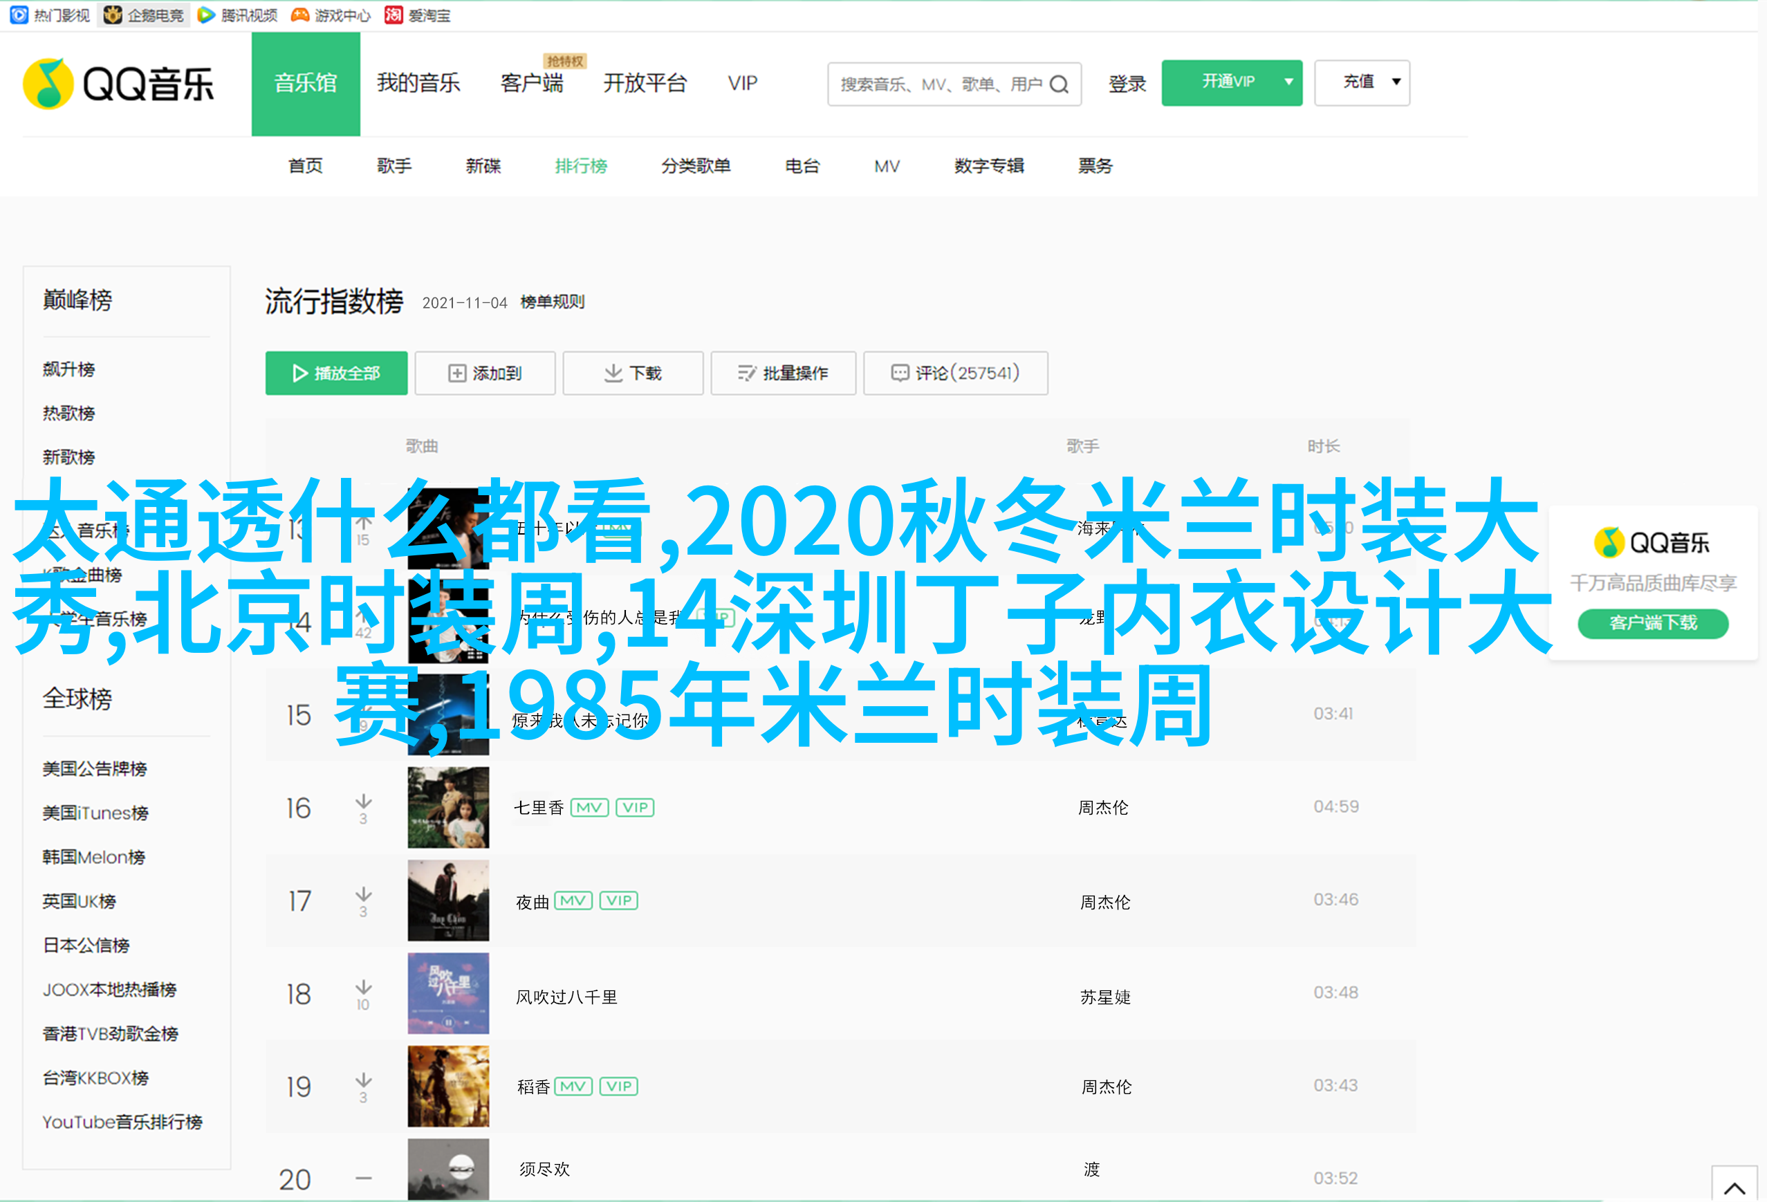Select 韩国Melon榜 chart

[93, 858]
